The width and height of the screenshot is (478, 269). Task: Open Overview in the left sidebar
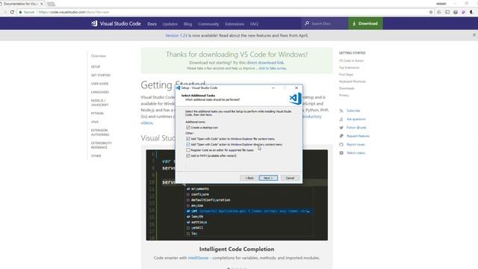coord(99,56)
